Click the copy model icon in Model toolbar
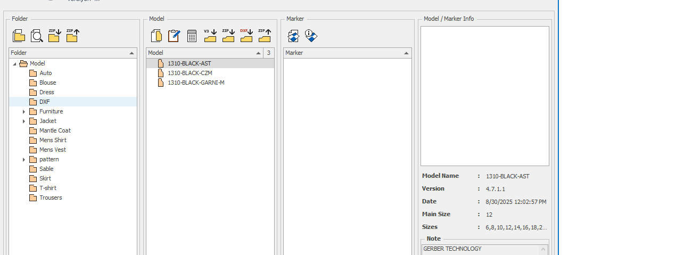 (x=156, y=36)
